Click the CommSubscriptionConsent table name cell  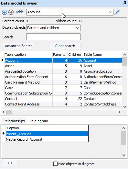[102, 93]
